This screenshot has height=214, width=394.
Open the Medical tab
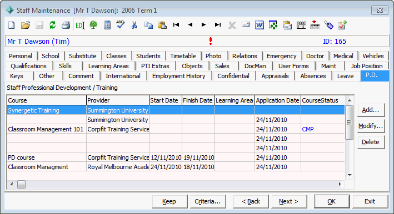click(x=343, y=56)
